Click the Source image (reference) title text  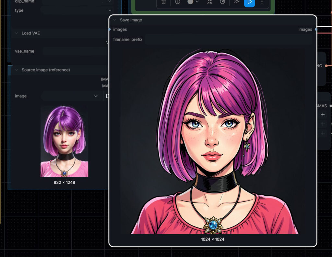[x=46, y=70]
